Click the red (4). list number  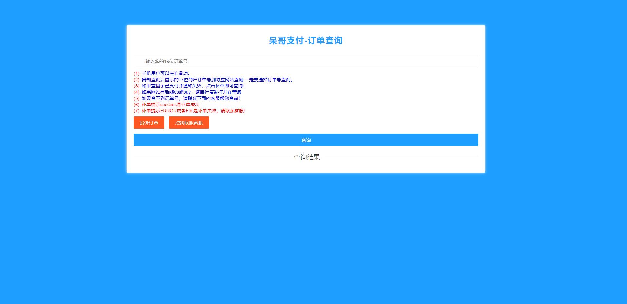click(x=137, y=92)
